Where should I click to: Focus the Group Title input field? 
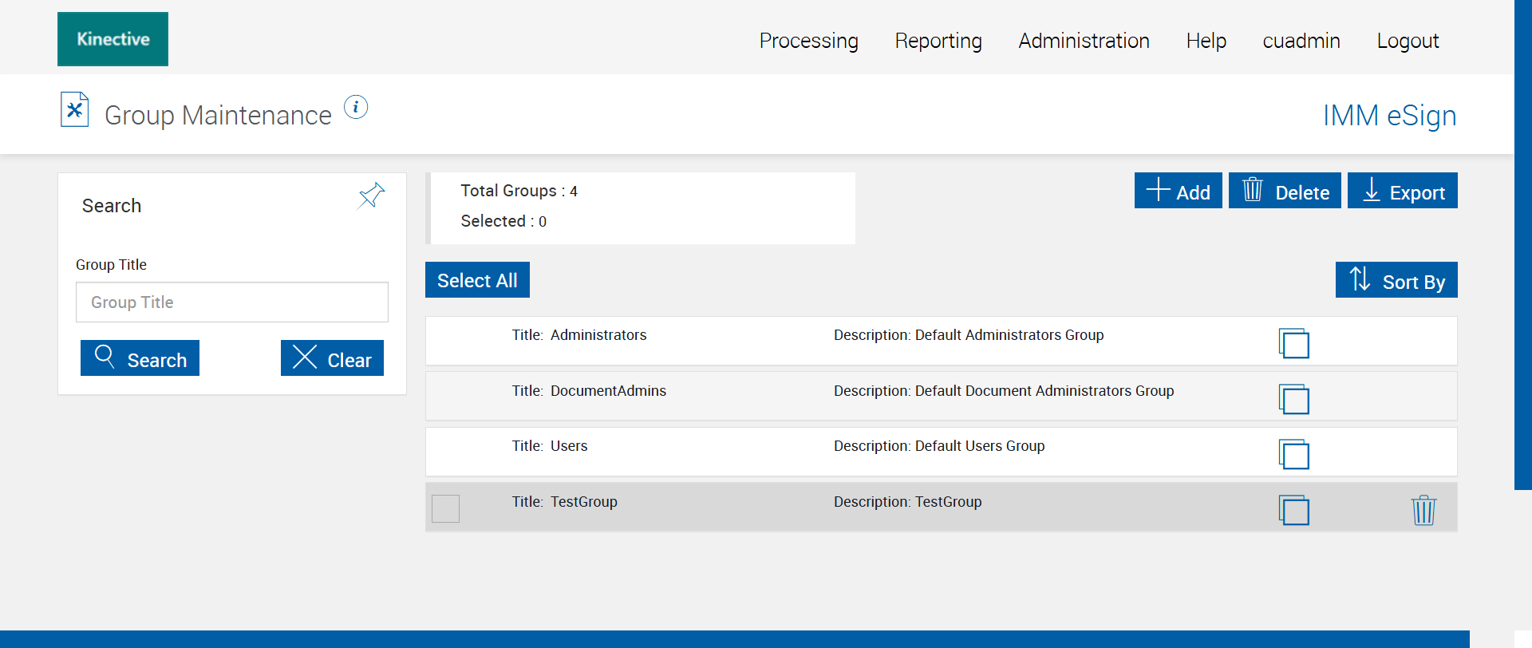click(231, 302)
